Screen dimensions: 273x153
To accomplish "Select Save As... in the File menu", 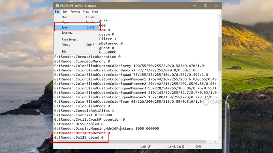I will click(x=76, y=33).
